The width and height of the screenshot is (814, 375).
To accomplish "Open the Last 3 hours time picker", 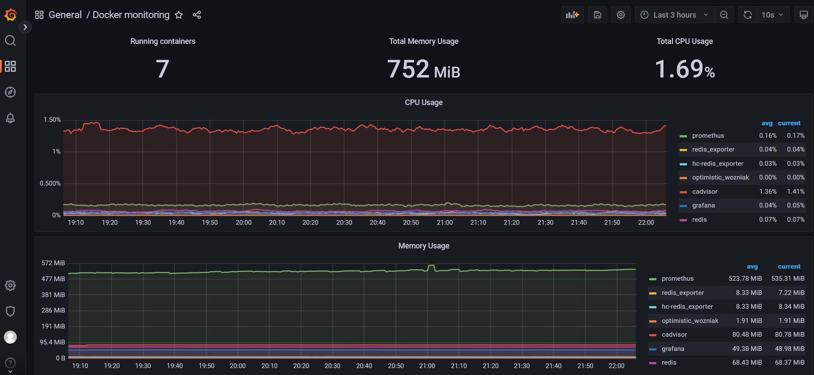I will (x=675, y=15).
